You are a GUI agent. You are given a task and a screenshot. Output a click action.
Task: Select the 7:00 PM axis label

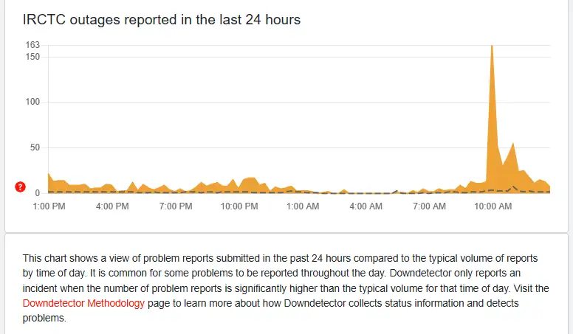click(176, 206)
